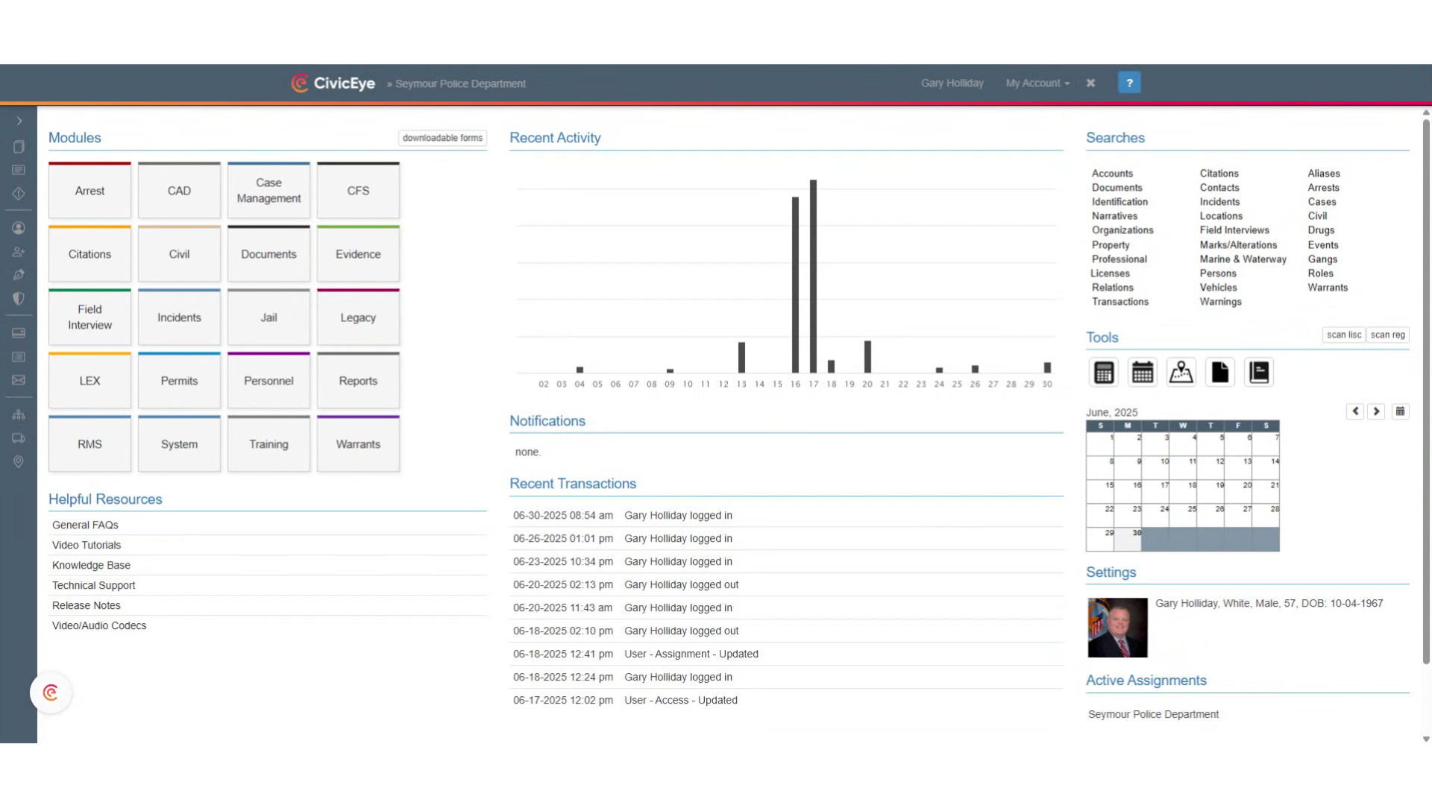
Task: Click the 06-30-2025 08:54 am transaction
Action: point(786,516)
